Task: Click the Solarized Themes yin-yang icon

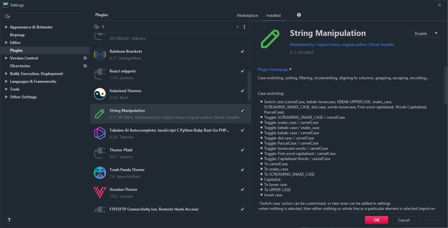Action: point(100,94)
